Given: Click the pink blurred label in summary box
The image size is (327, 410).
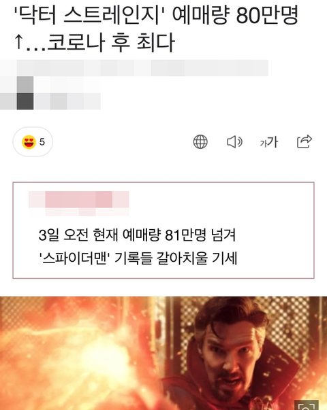Looking at the screenshot, I should click(x=79, y=199).
